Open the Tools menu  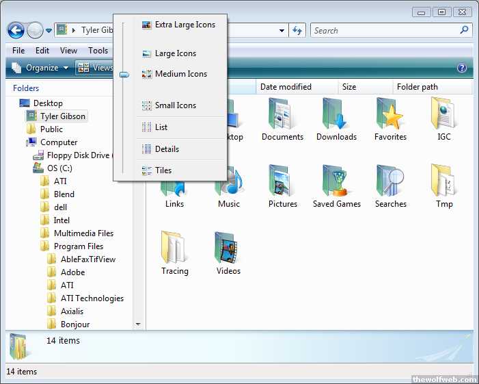click(98, 50)
